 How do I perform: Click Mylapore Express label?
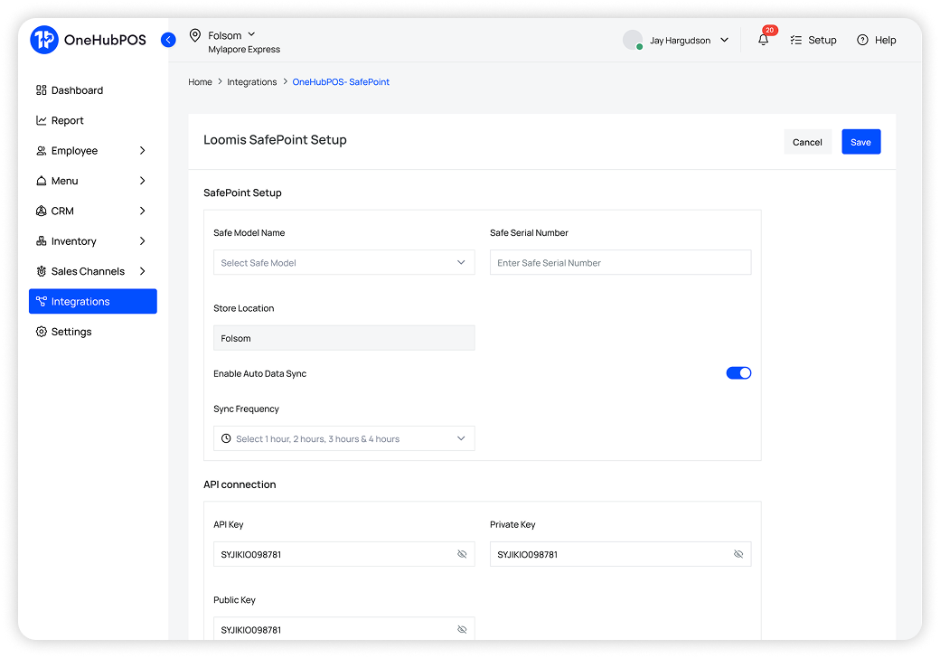pyautogui.click(x=244, y=50)
